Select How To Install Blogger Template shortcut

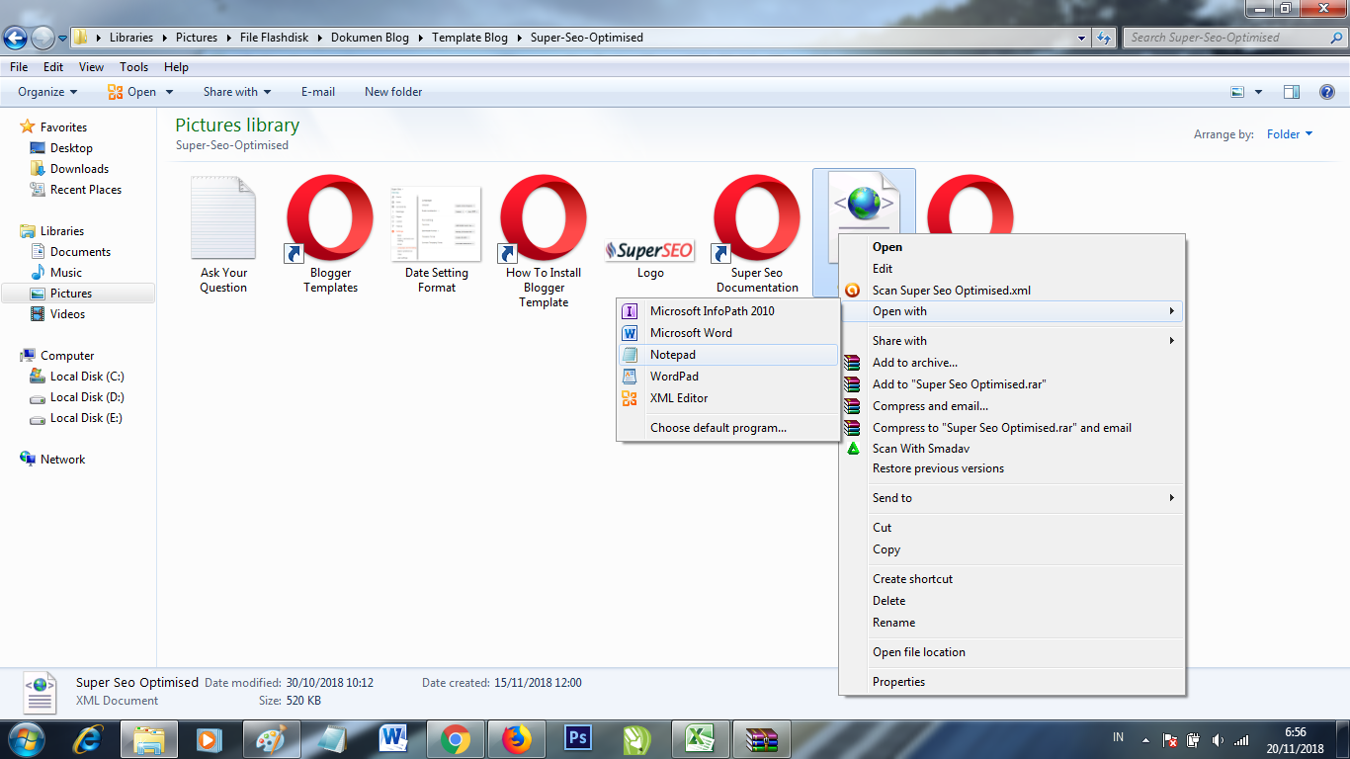(x=544, y=242)
